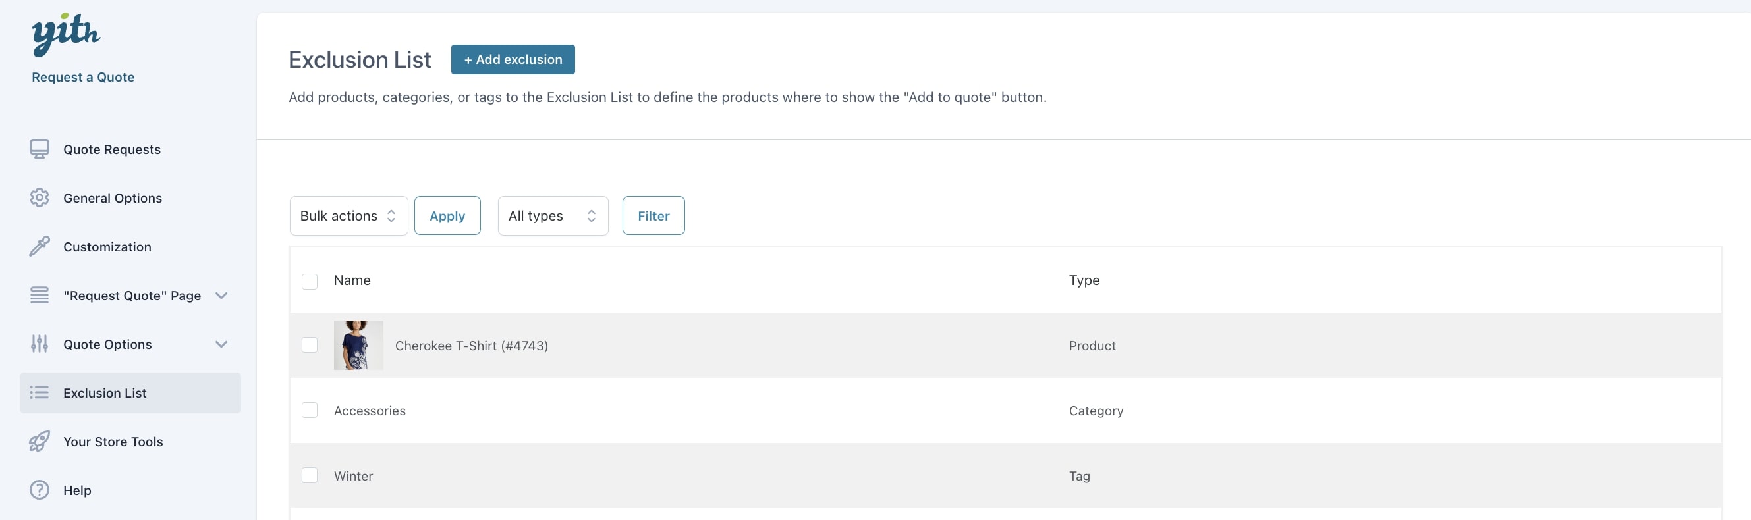The image size is (1751, 520).
Task: Open the All types filter dropdown
Action: (552, 216)
